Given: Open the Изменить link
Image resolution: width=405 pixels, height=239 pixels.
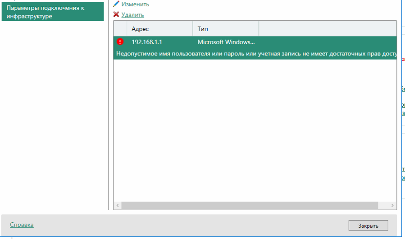Looking at the screenshot, I should tap(135, 4).
